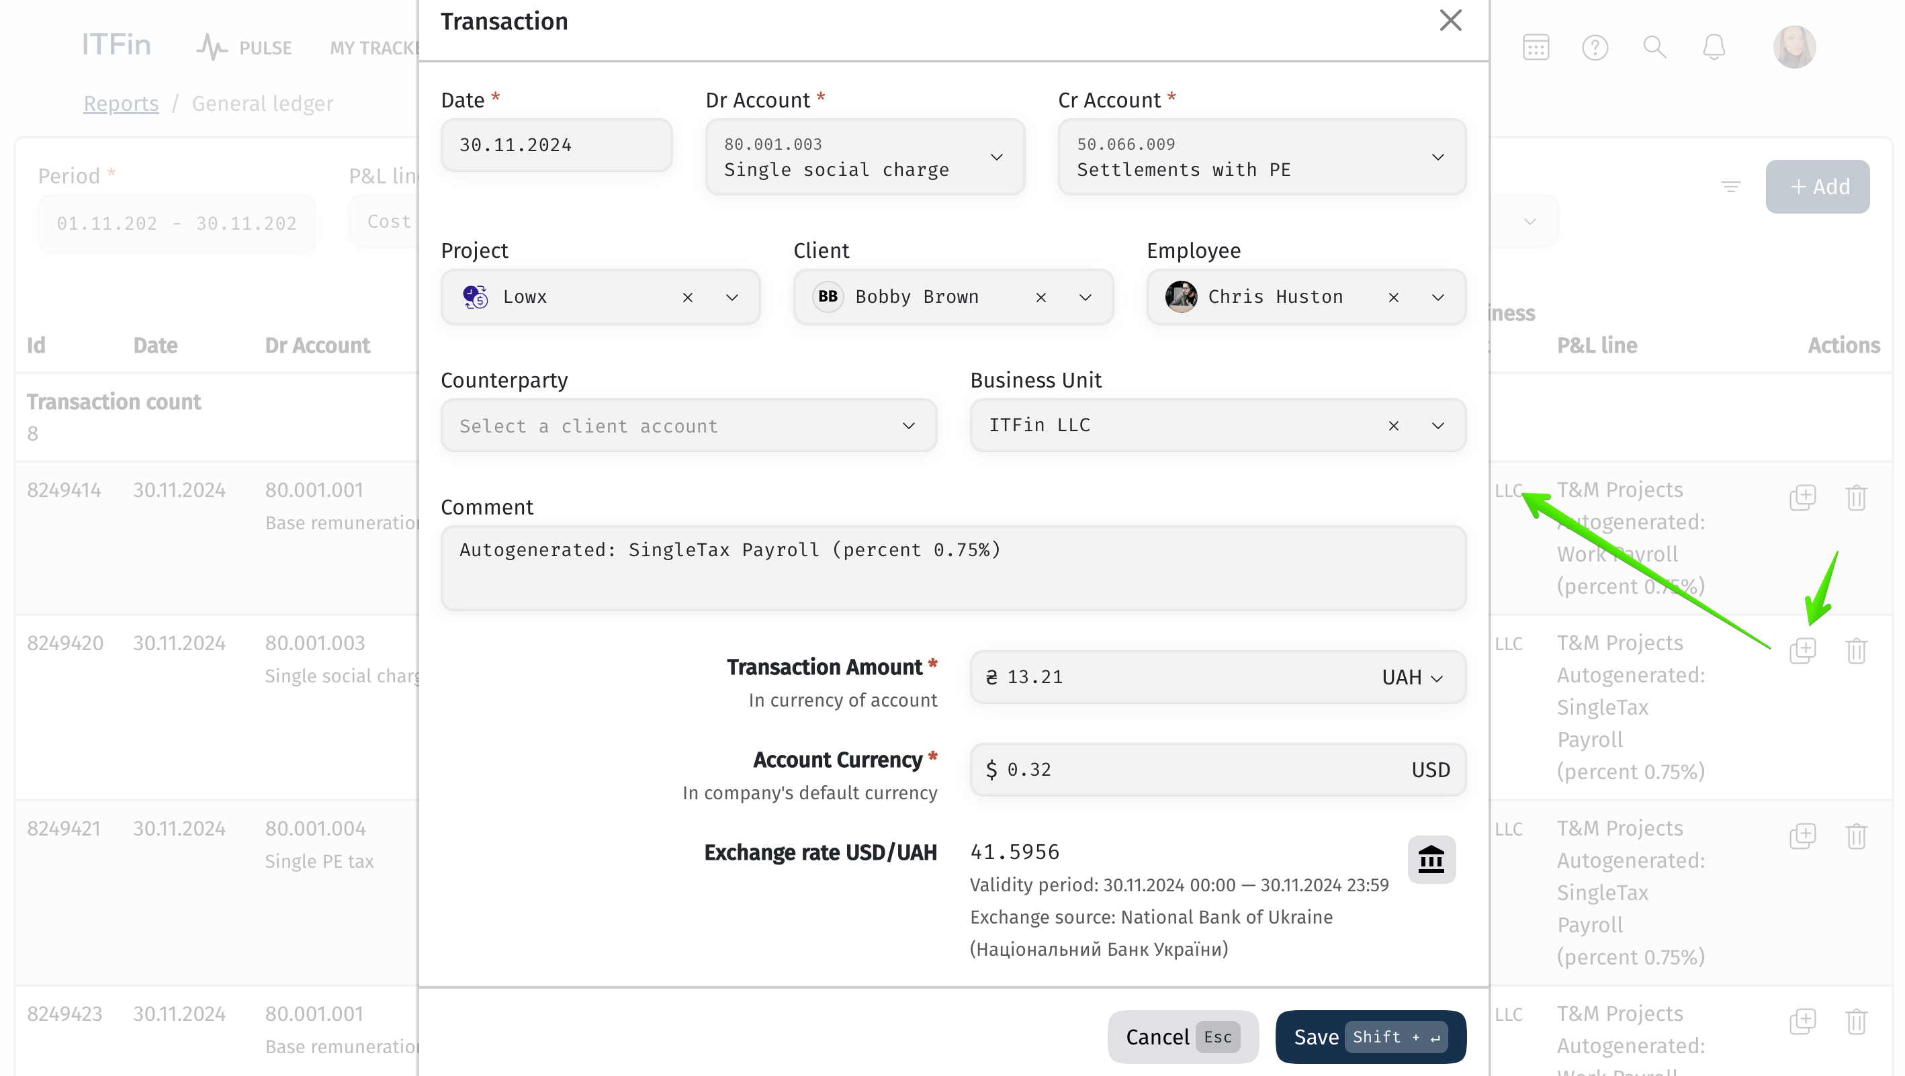Delete transaction 8249414
The width and height of the screenshot is (1905, 1076).
pyautogui.click(x=1855, y=497)
